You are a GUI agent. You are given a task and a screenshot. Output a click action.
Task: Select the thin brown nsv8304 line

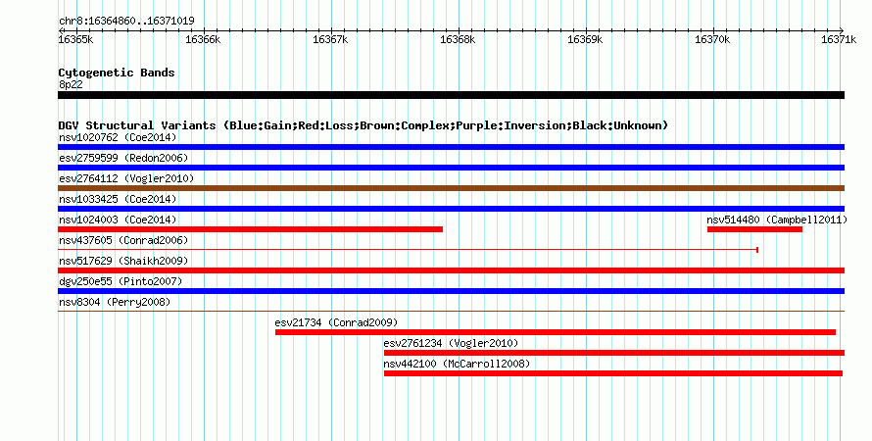[x=451, y=312]
